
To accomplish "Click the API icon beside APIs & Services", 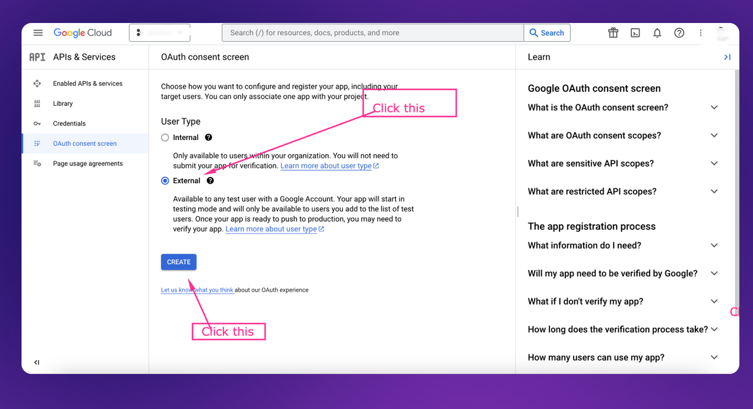I will click(37, 57).
